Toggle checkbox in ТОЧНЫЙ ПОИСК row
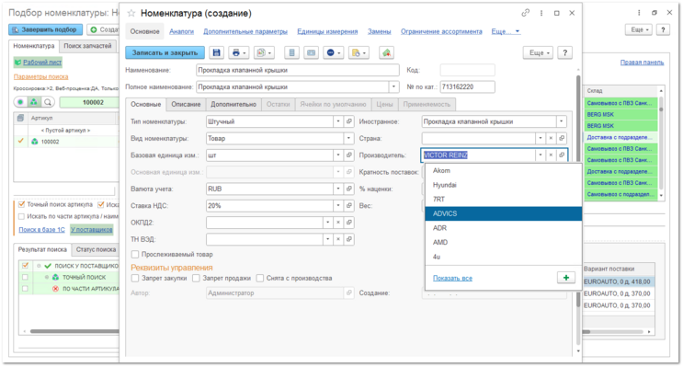683x367 pixels. pos(25,277)
